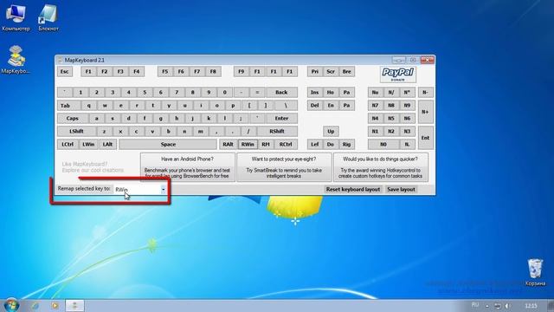This screenshot has height=312, width=554.
Task: Select the Ho (Home) key
Action: (x=331, y=93)
